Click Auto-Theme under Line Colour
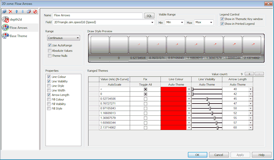The width and height of the screenshot is (274, 160). (176, 85)
